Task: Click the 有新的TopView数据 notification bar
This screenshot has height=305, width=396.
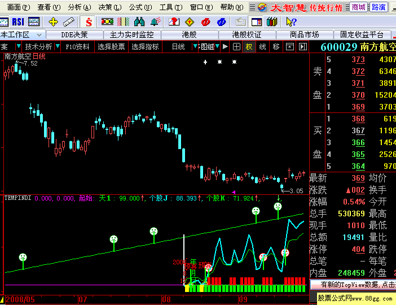Action: pos(353,285)
